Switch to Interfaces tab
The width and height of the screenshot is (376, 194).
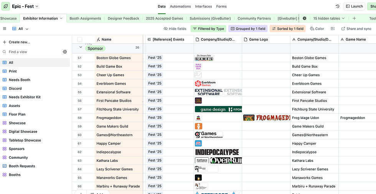pyautogui.click(x=203, y=7)
